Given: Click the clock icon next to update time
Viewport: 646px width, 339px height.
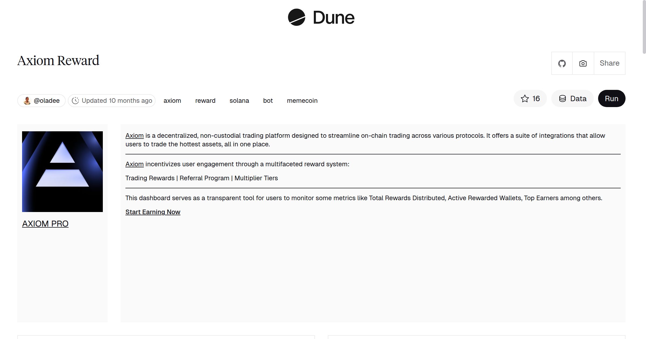Looking at the screenshot, I should [76, 100].
